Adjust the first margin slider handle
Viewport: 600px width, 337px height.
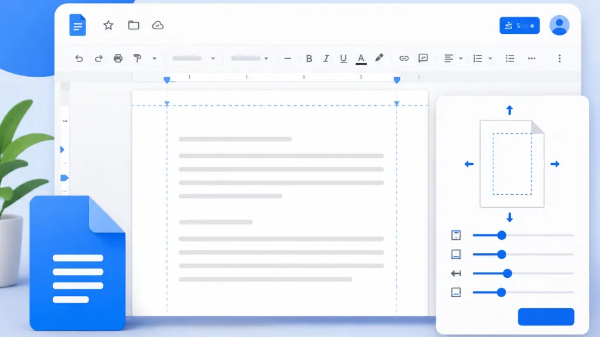502,235
